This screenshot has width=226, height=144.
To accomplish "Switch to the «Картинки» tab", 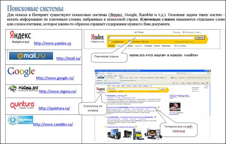I will click(x=166, y=46).
